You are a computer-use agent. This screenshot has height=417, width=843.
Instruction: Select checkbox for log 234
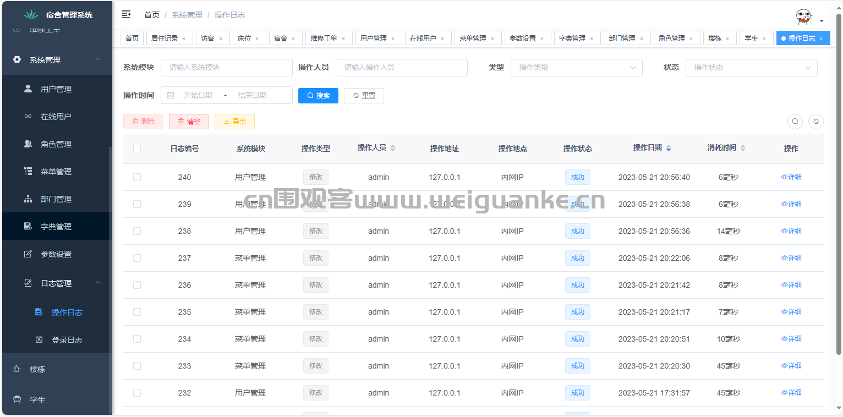(x=137, y=339)
